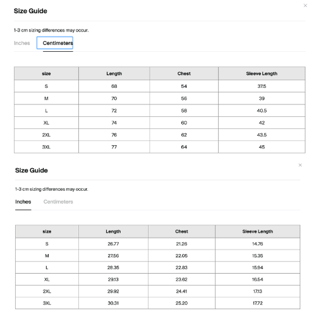316x316 pixels.
Task: Click the Chest header in centimeters table
Action: click(x=184, y=73)
